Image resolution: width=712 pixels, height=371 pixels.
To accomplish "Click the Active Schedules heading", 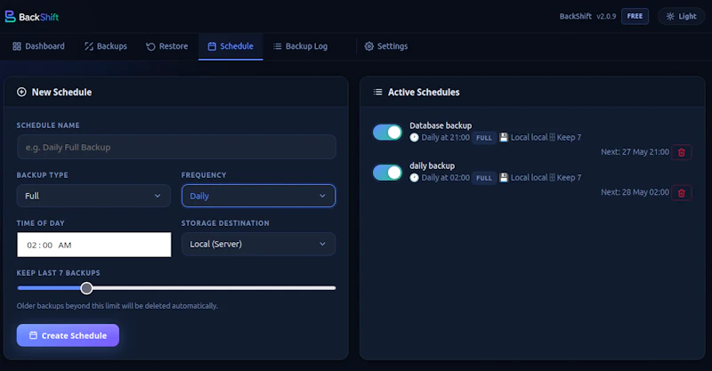I will pos(424,93).
